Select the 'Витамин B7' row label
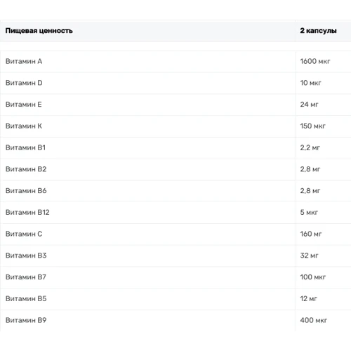The width and height of the screenshot is (351, 351). pyautogui.click(x=26, y=277)
